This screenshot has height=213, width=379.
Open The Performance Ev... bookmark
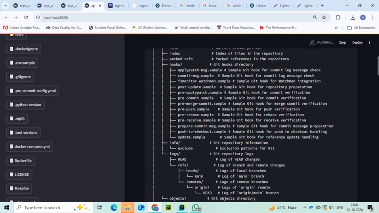pos(278,28)
